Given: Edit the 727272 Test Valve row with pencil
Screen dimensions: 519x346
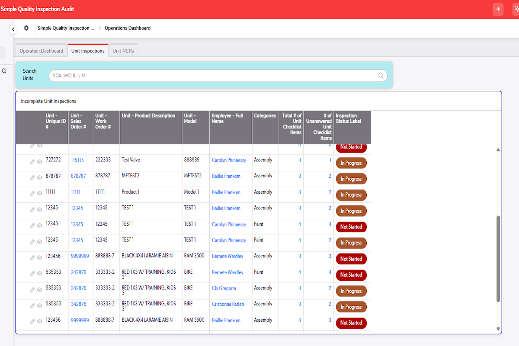Looking at the screenshot, I should pyautogui.click(x=32, y=161).
